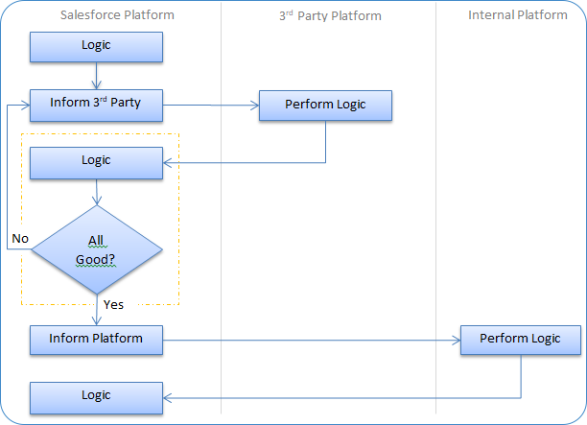Click the Salesforce Platform lane header

pos(117,15)
